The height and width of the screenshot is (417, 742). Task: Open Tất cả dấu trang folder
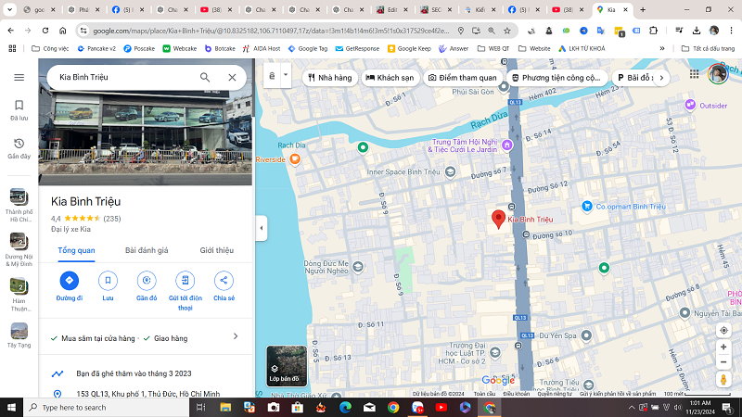pyautogui.click(x=708, y=48)
